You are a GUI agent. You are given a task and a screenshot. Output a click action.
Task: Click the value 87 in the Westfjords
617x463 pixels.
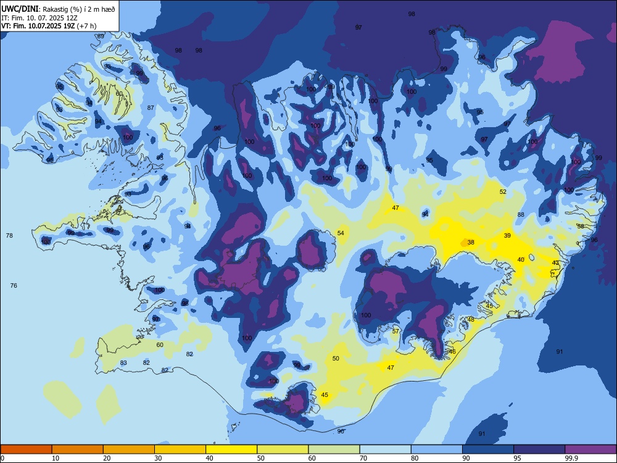click(x=151, y=107)
